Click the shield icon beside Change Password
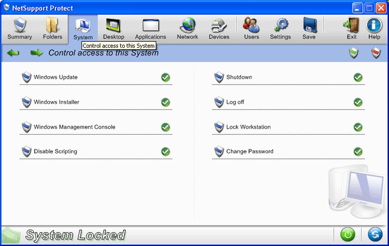Screen dimensions: 389x246 click(219, 152)
